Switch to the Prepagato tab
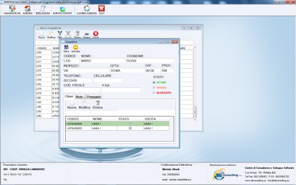The height and width of the screenshot is (185, 296). point(94,97)
